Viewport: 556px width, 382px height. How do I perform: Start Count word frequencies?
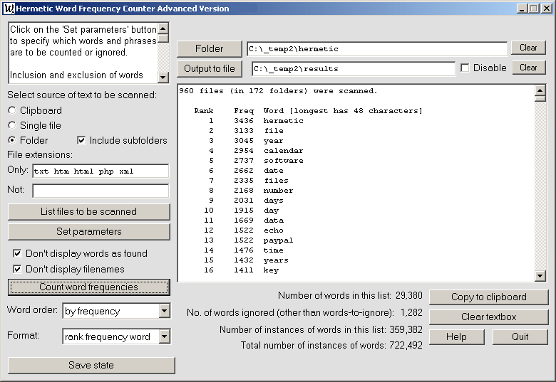click(x=88, y=287)
